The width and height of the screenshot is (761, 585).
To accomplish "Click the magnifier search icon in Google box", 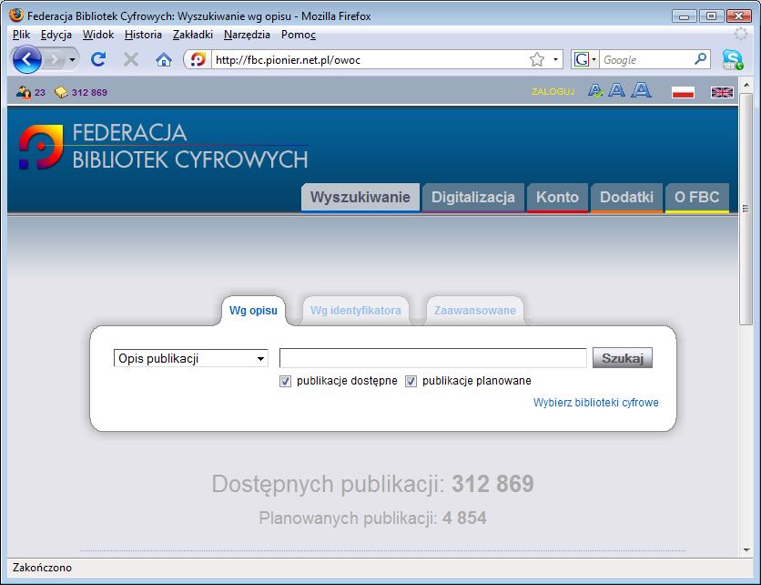I will (700, 59).
